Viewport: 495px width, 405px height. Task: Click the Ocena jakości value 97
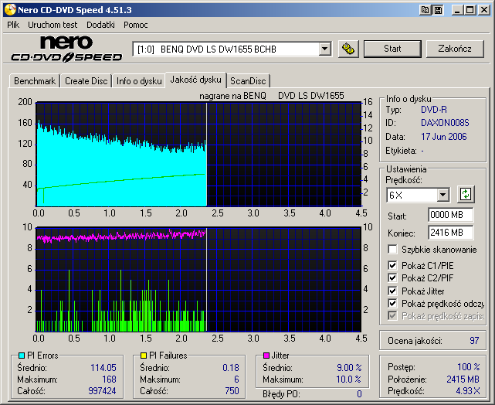click(x=474, y=341)
